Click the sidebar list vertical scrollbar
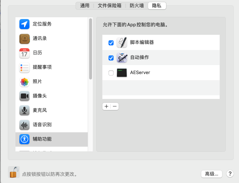The width and height of the screenshot is (239, 183). [x=91, y=49]
